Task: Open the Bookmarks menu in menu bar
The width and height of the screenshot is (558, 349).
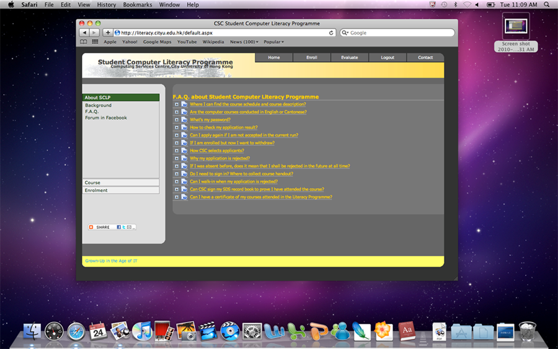Action: point(137,4)
